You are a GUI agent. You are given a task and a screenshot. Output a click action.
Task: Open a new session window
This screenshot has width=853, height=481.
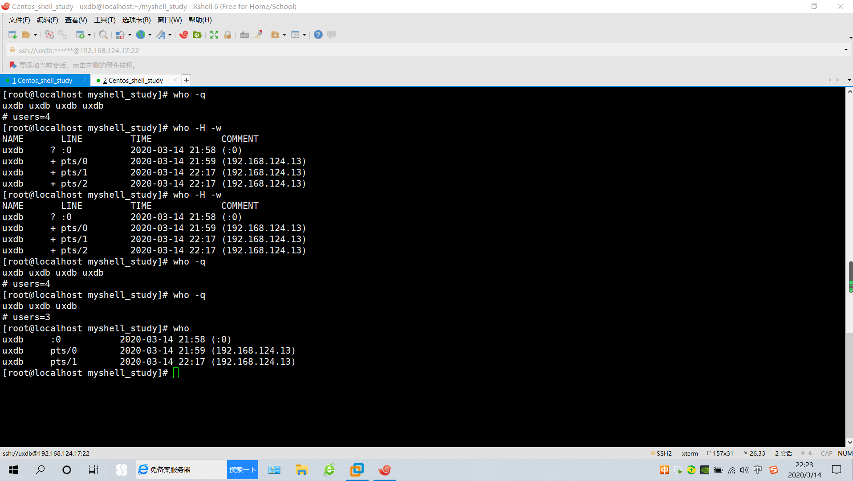pos(12,35)
